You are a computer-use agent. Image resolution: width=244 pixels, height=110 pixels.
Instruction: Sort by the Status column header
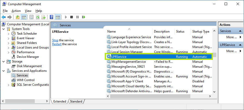183,32
